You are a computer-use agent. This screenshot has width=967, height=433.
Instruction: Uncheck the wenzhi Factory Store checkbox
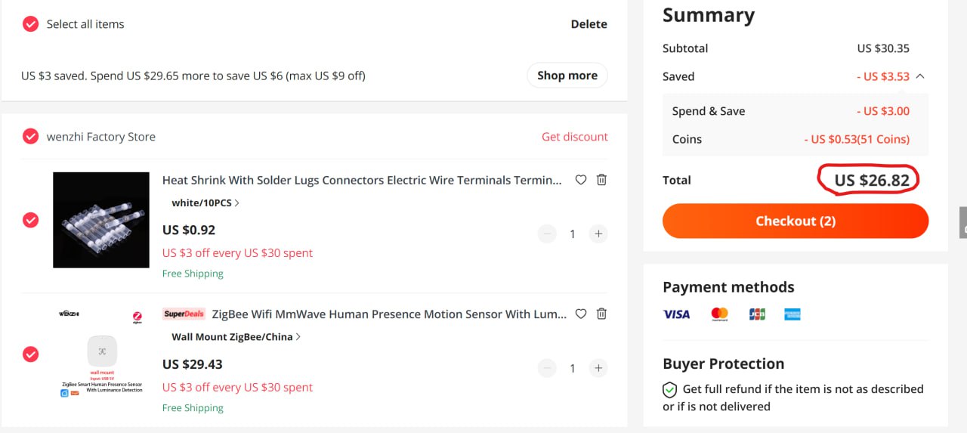pyautogui.click(x=30, y=137)
